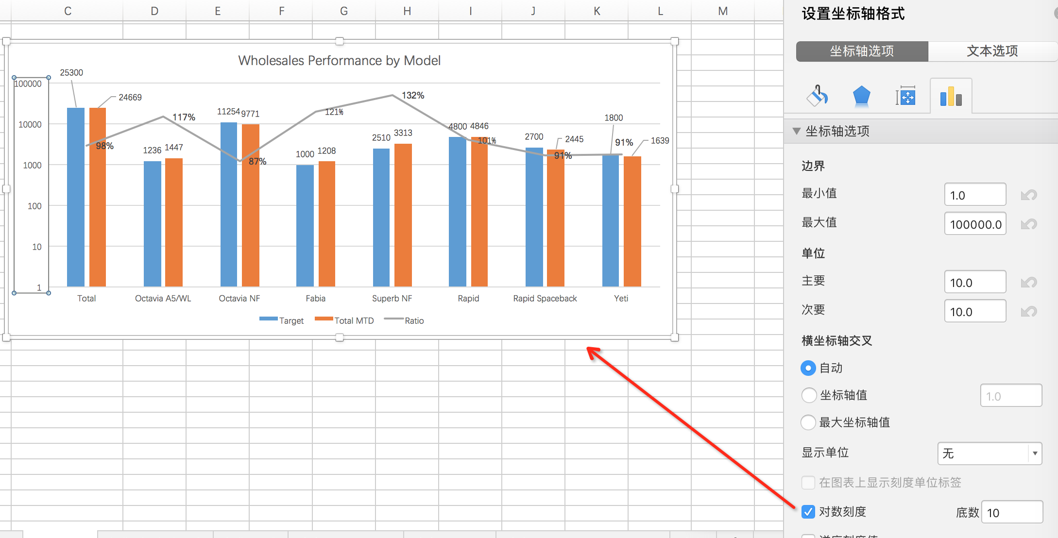Viewport: 1058px width, 538px height.
Task: Select the bar chart Axis Options icon
Action: [x=951, y=96]
